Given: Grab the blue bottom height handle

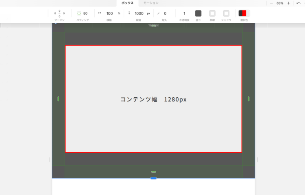Looking at the screenshot, I should 153,178.
